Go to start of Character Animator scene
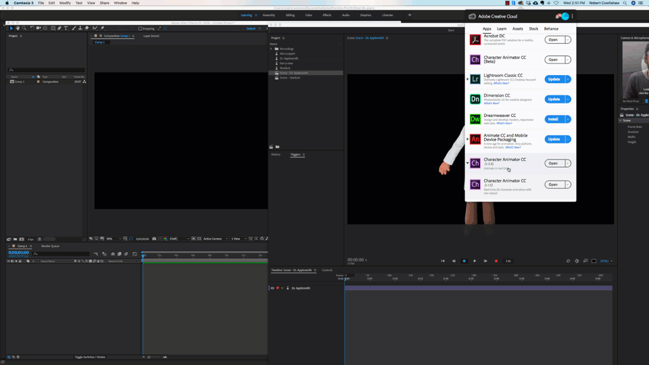649x365 pixels. pyautogui.click(x=443, y=261)
